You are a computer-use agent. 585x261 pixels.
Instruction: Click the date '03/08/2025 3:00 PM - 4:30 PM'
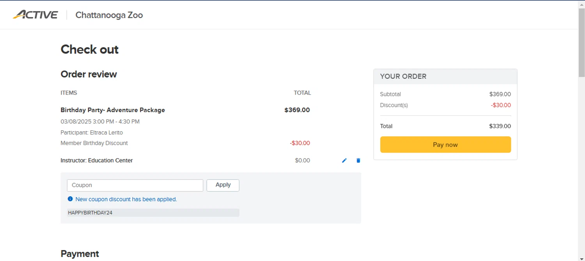(x=100, y=122)
